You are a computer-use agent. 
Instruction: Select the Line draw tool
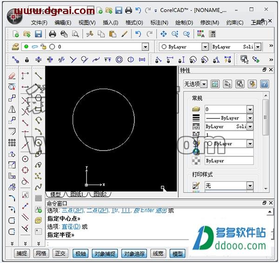[39, 76]
